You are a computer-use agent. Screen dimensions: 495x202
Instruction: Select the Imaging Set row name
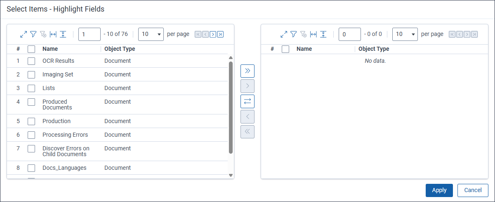[58, 74]
